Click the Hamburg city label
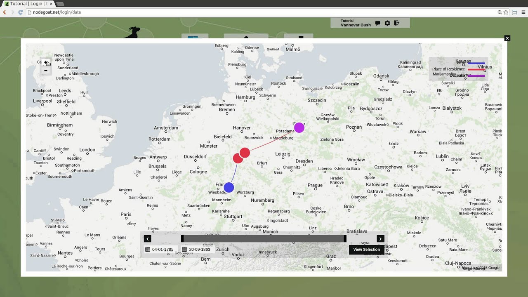Screen dimensions: 528x297 (x=245, y=97)
